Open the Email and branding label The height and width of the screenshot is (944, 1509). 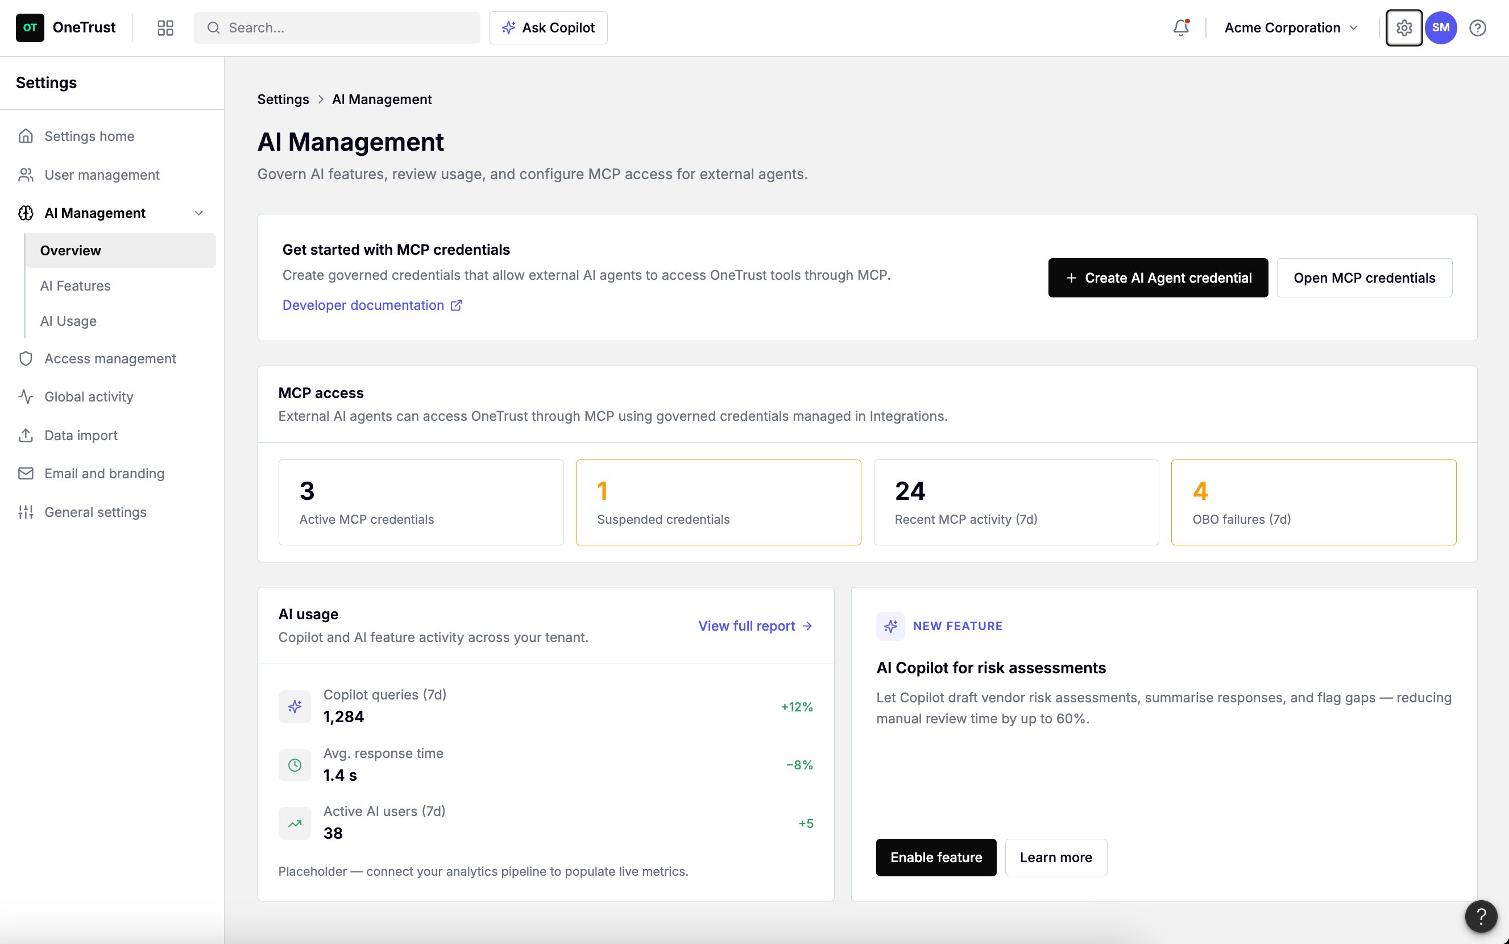point(104,473)
